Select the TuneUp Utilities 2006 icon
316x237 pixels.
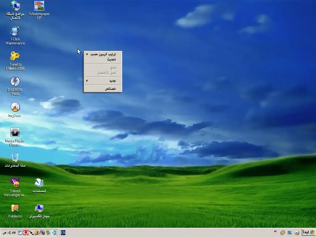tap(15, 61)
